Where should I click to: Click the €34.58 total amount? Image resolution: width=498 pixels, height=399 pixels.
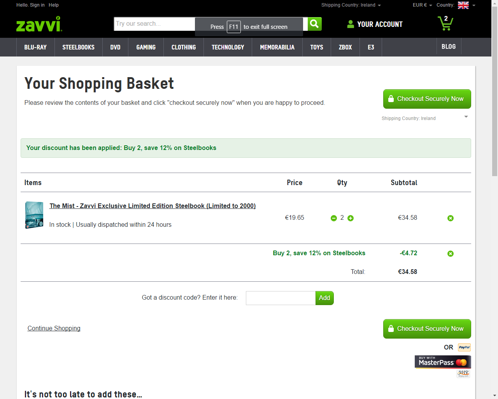[407, 272]
